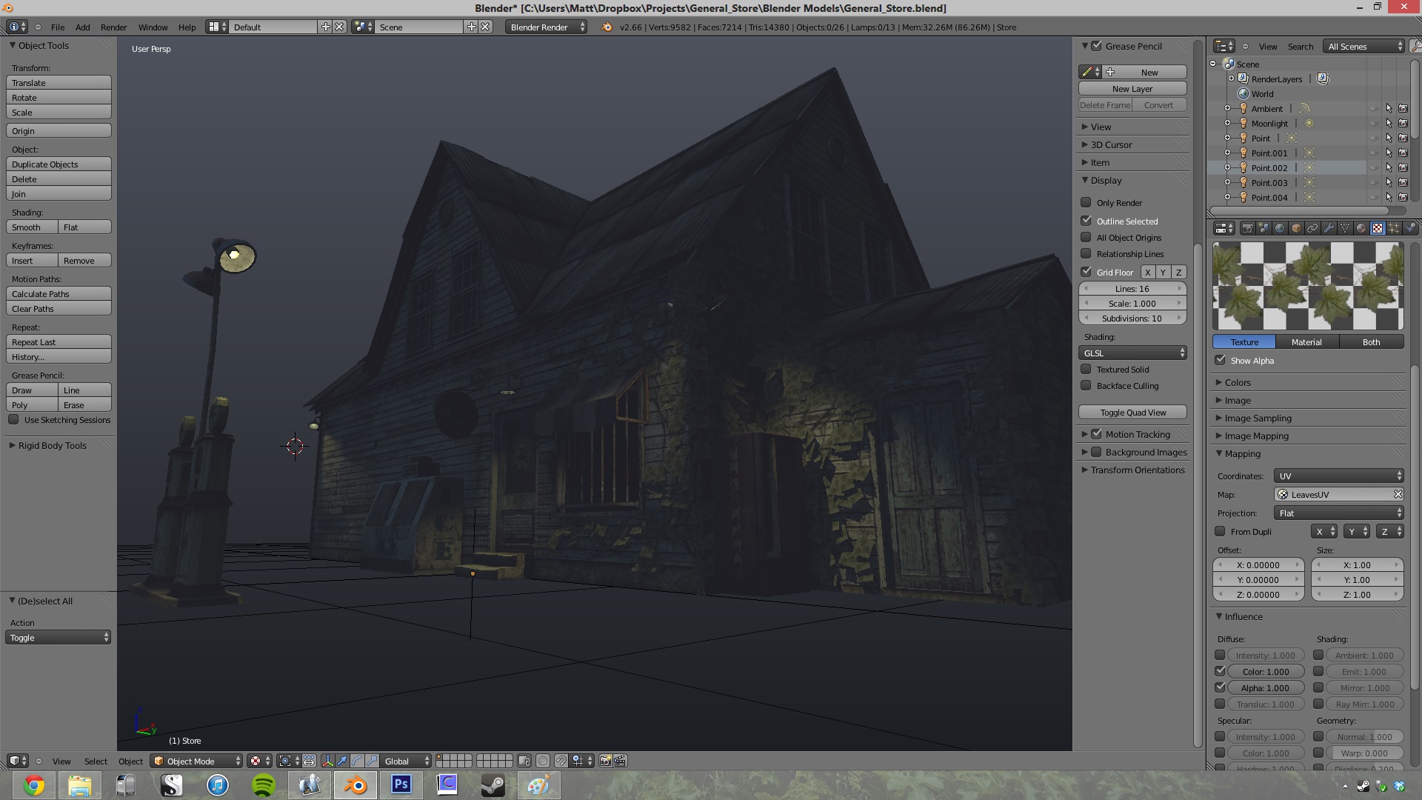
Task: Open the GLSL shading dropdown
Action: pos(1132,353)
